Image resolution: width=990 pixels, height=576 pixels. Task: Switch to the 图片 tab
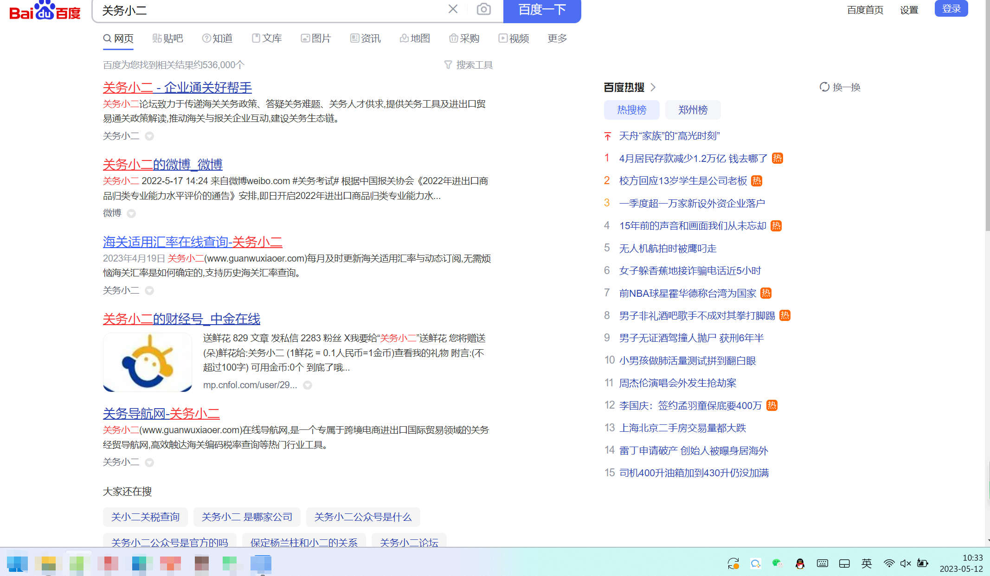[x=316, y=38]
